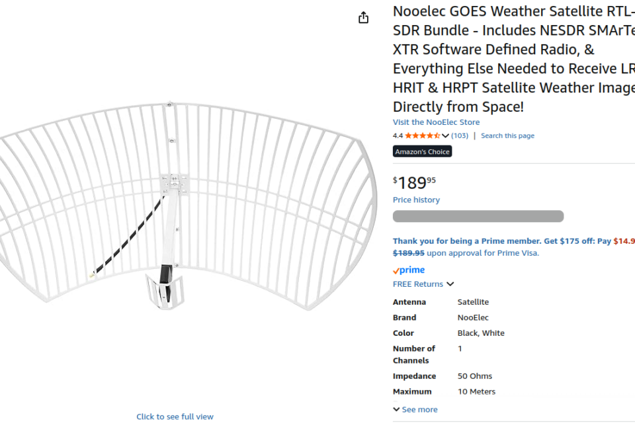Open the ratings chevron beside the stars
The image size is (635, 423).
click(x=445, y=135)
